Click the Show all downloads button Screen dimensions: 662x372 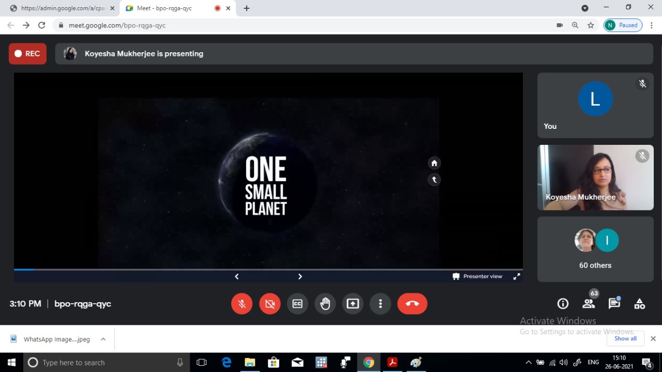pyautogui.click(x=625, y=338)
